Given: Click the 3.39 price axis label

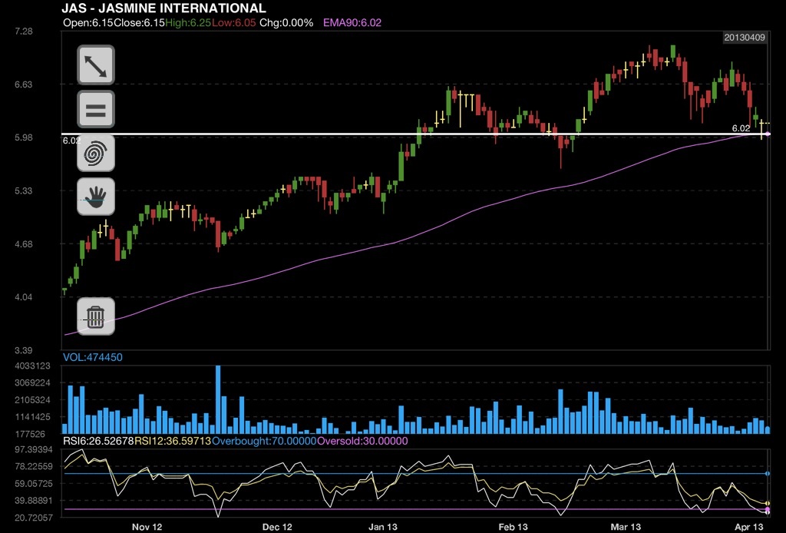Looking at the screenshot, I should (x=24, y=350).
